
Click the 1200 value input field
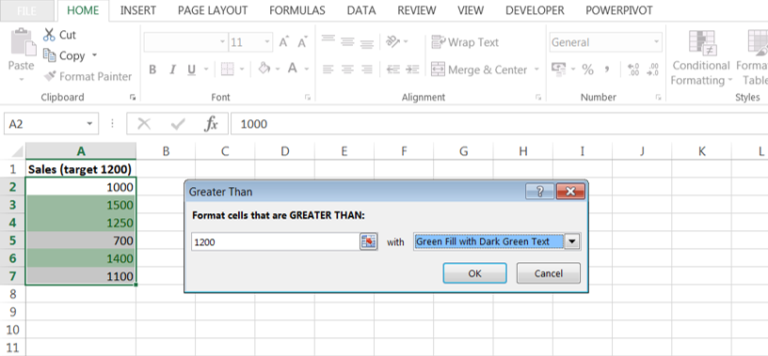(276, 241)
